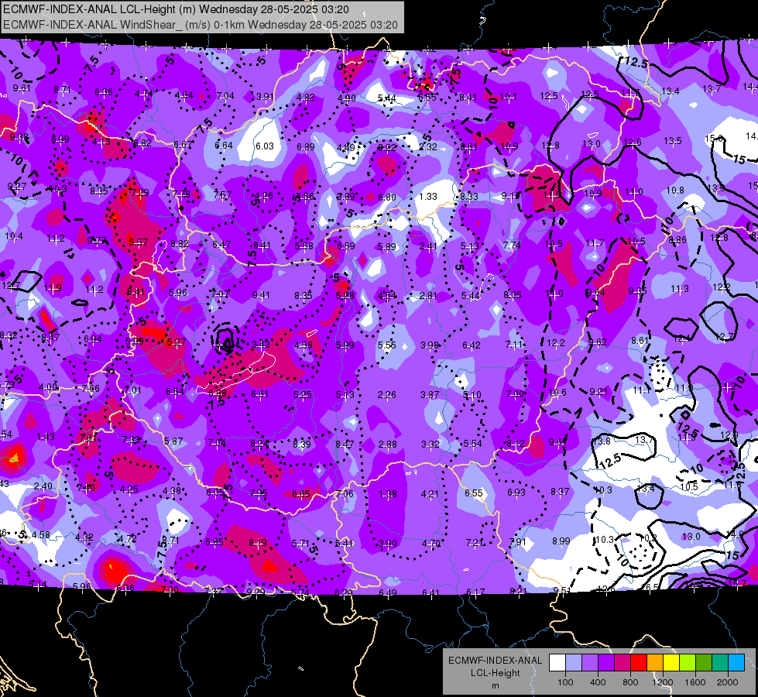
Task: Click the grid value 4.21
Action: [430, 494]
